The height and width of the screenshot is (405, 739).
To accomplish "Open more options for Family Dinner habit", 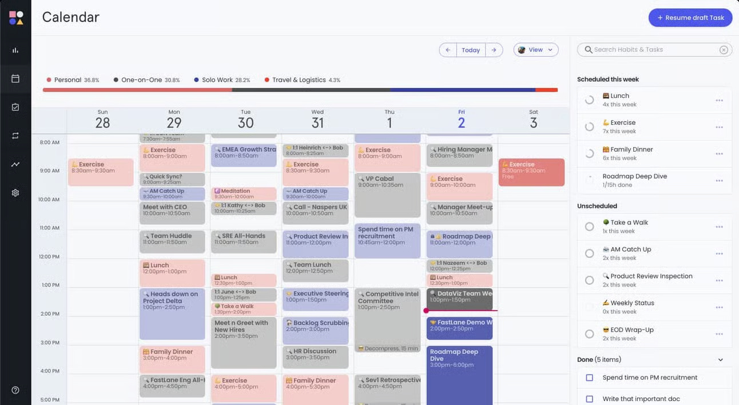I will (x=719, y=154).
